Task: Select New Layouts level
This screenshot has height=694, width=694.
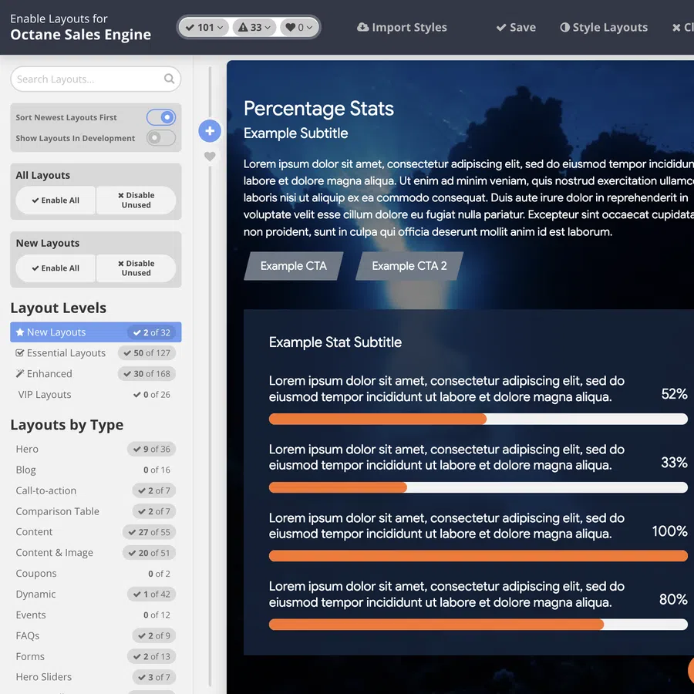Action: click(96, 332)
